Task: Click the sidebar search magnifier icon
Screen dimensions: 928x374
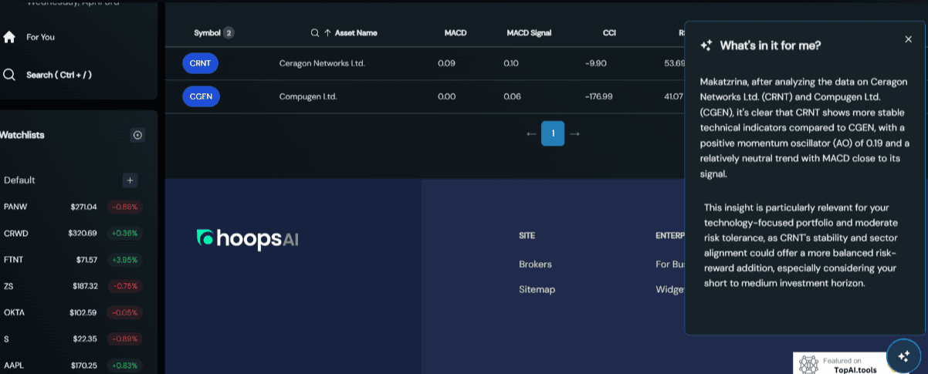Action: click(9, 75)
